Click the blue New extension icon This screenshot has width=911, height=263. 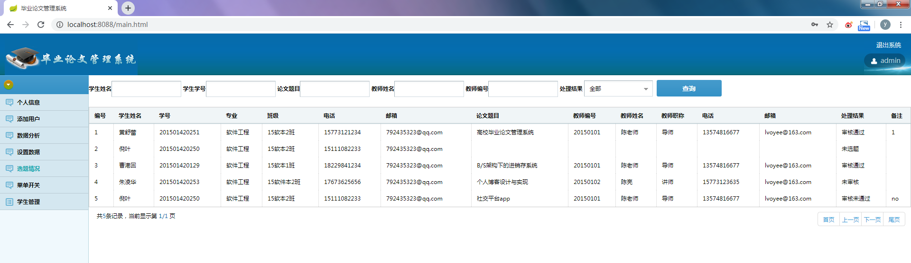coord(864,26)
